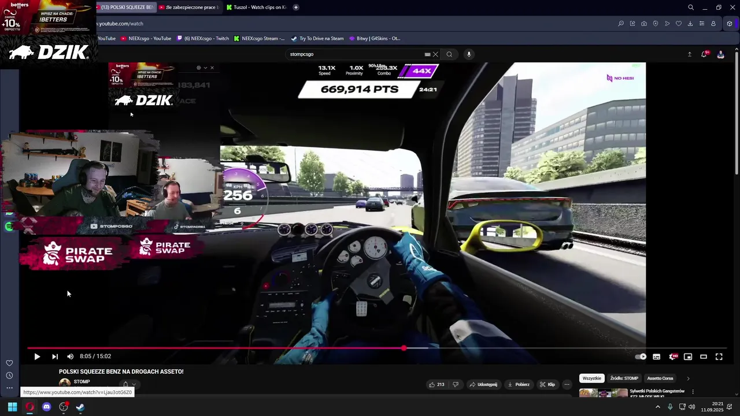This screenshot has width=740, height=416.
Task: Skip to the next video
Action: [x=55, y=356]
